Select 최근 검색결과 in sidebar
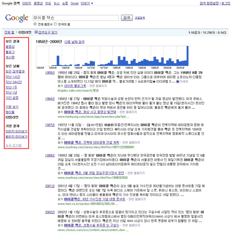This screenshot has height=234, width=232. pyautogui.click(x=15, y=71)
